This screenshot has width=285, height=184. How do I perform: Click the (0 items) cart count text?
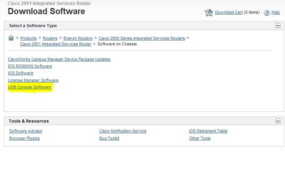pyautogui.click(x=252, y=12)
